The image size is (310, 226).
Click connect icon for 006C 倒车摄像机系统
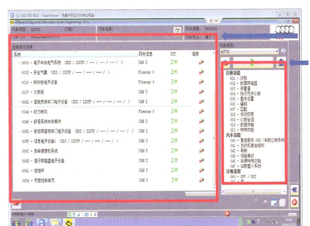[x=201, y=151]
